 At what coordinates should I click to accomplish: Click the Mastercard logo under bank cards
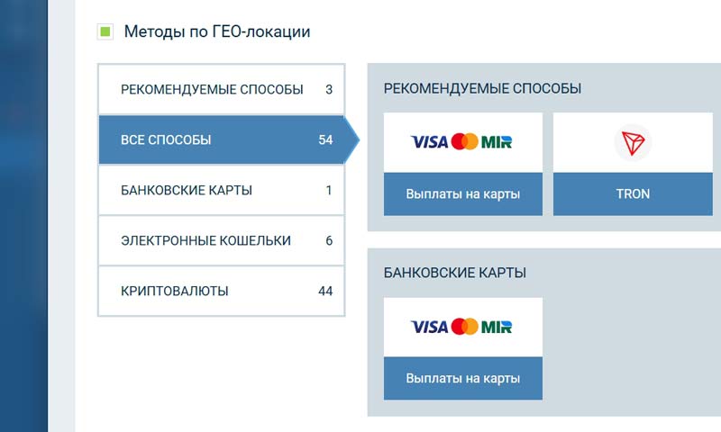pyautogui.click(x=464, y=327)
